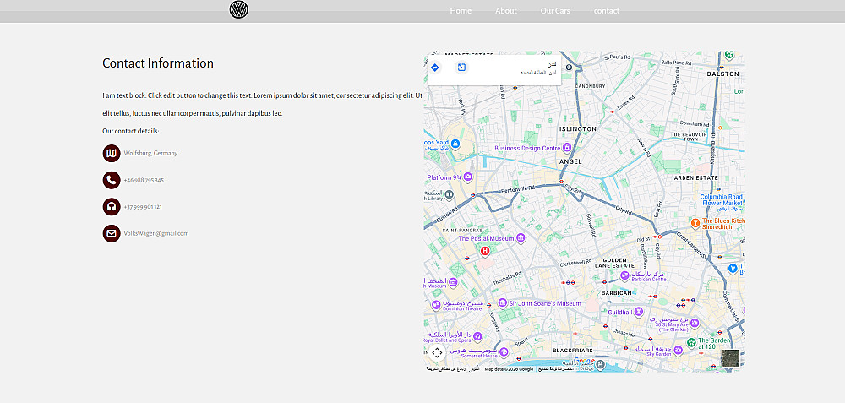Image resolution: width=845 pixels, height=403 pixels.
Task: Click the Google logo on the map
Action: click(x=584, y=361)
